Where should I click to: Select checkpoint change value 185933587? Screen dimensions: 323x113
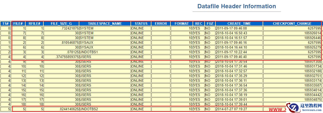313,85
